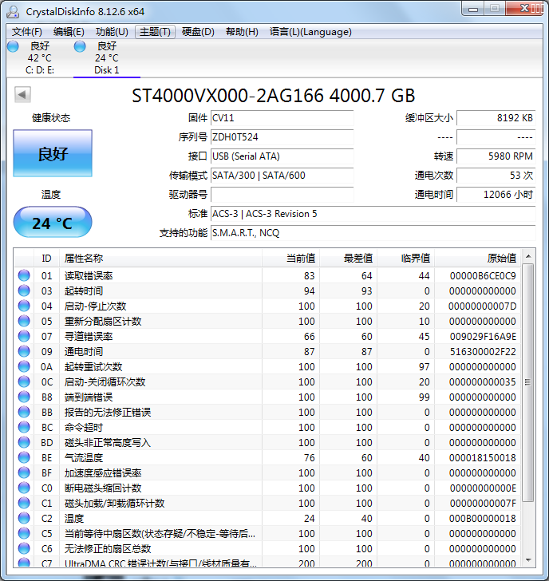This screenshot has width=549, height=581.
Task: Click raw value 000B00000018 in row C2
Action: click(x=483, y=519)
